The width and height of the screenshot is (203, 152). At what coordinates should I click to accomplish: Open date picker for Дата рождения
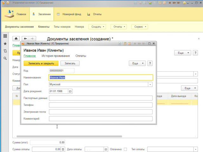(x=70, y=91)
